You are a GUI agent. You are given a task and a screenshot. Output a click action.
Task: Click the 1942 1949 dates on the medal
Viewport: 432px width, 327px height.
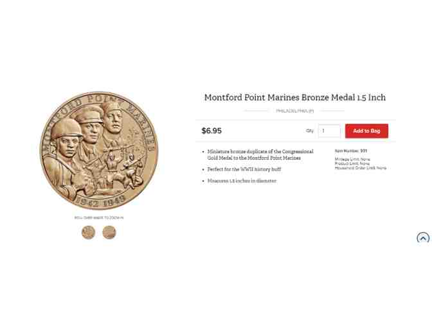tap(100, 201)
